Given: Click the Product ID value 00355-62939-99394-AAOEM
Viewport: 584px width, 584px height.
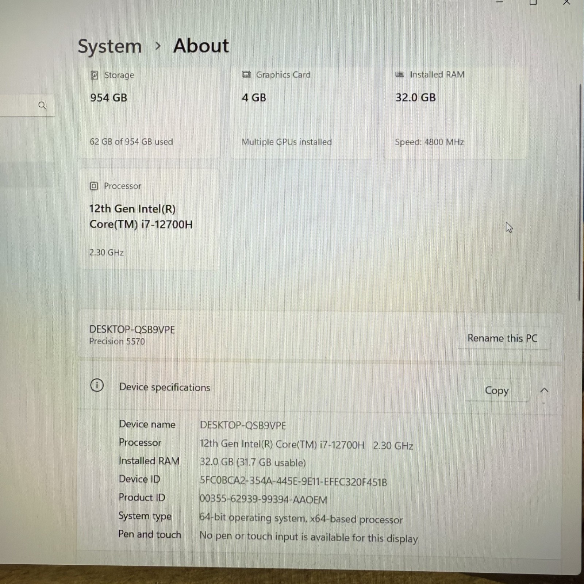Looking at the screenshot, I should click(x=263, y=499).
